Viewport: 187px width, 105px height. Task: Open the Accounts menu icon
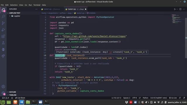[x=3, y=87]
